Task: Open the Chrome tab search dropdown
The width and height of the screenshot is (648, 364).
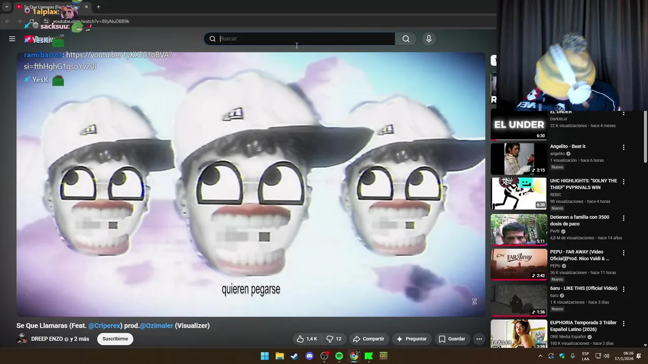Action: coord(7,7)
